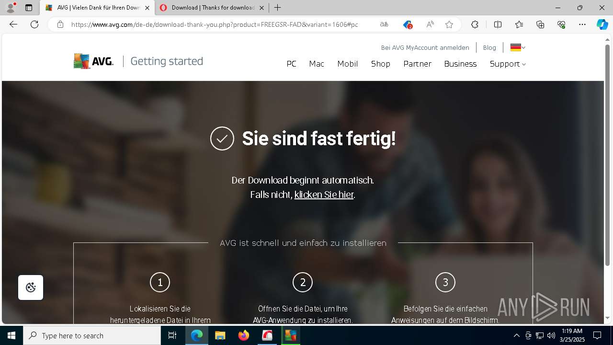Open Extensions puzzle icon
This screenshot has width=613, height=345.
[x=475, y=24]
